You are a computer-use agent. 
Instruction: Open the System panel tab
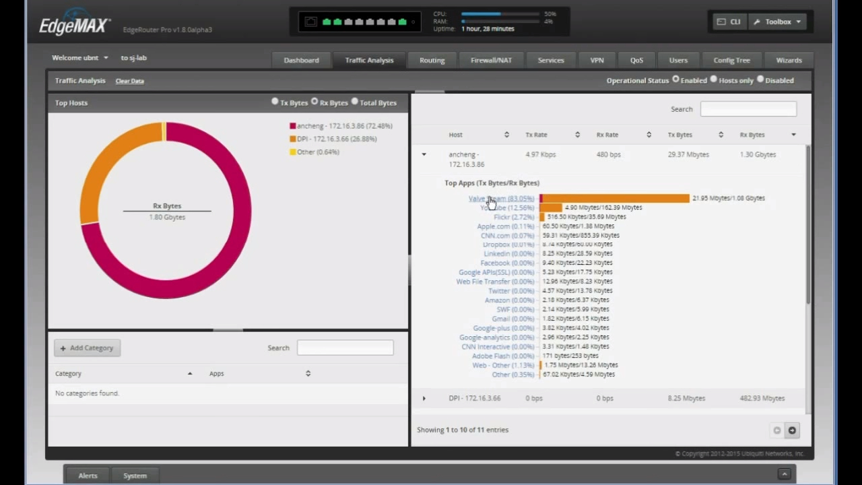(135, 476)
